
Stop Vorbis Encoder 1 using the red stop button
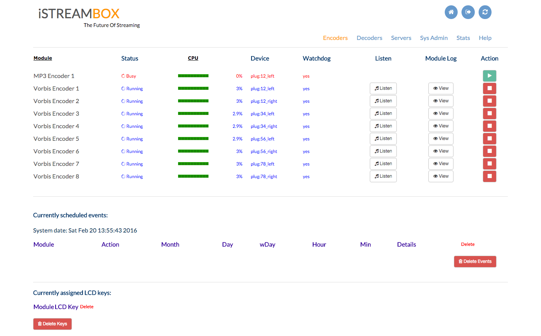tap(490, 88)
